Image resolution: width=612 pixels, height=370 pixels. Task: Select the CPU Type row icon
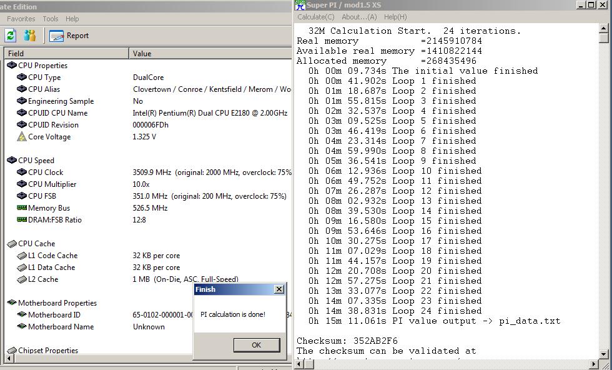click(22, 77)
